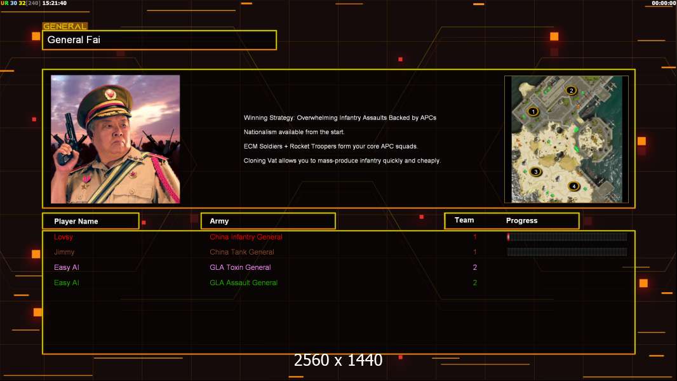Click team number for GLA Toxin General
The width and height of the screenshot is (677, 381).
pyautogui.click(x=475, y=267)
